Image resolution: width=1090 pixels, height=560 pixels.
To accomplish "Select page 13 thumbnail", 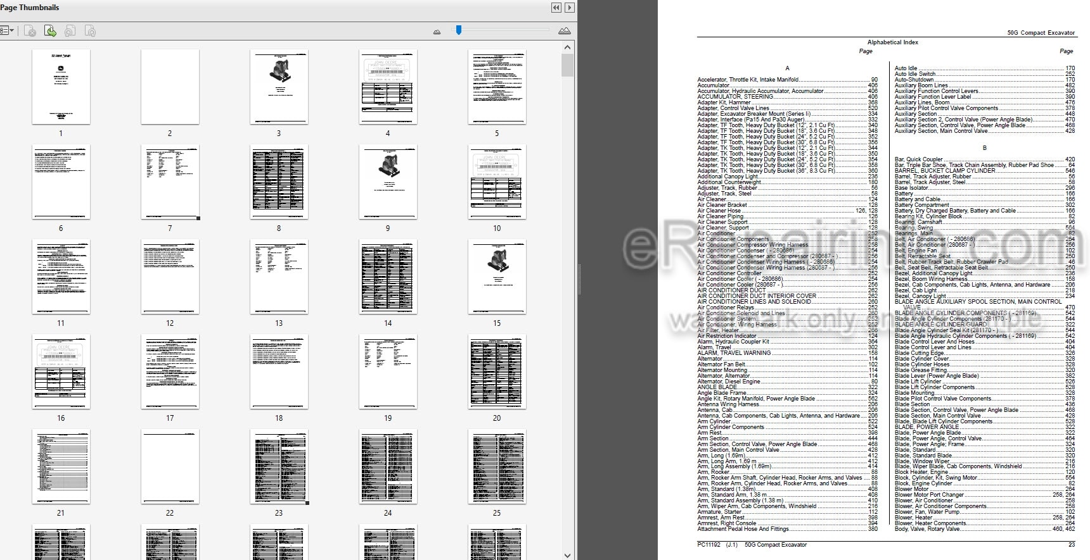I will [279, 277].
